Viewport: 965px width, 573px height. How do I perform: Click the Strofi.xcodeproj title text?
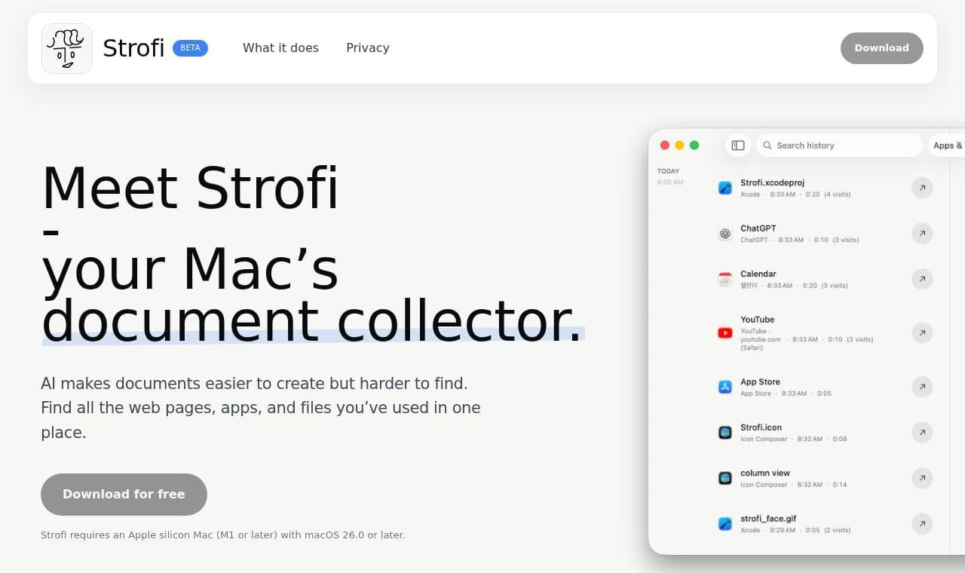772,183
